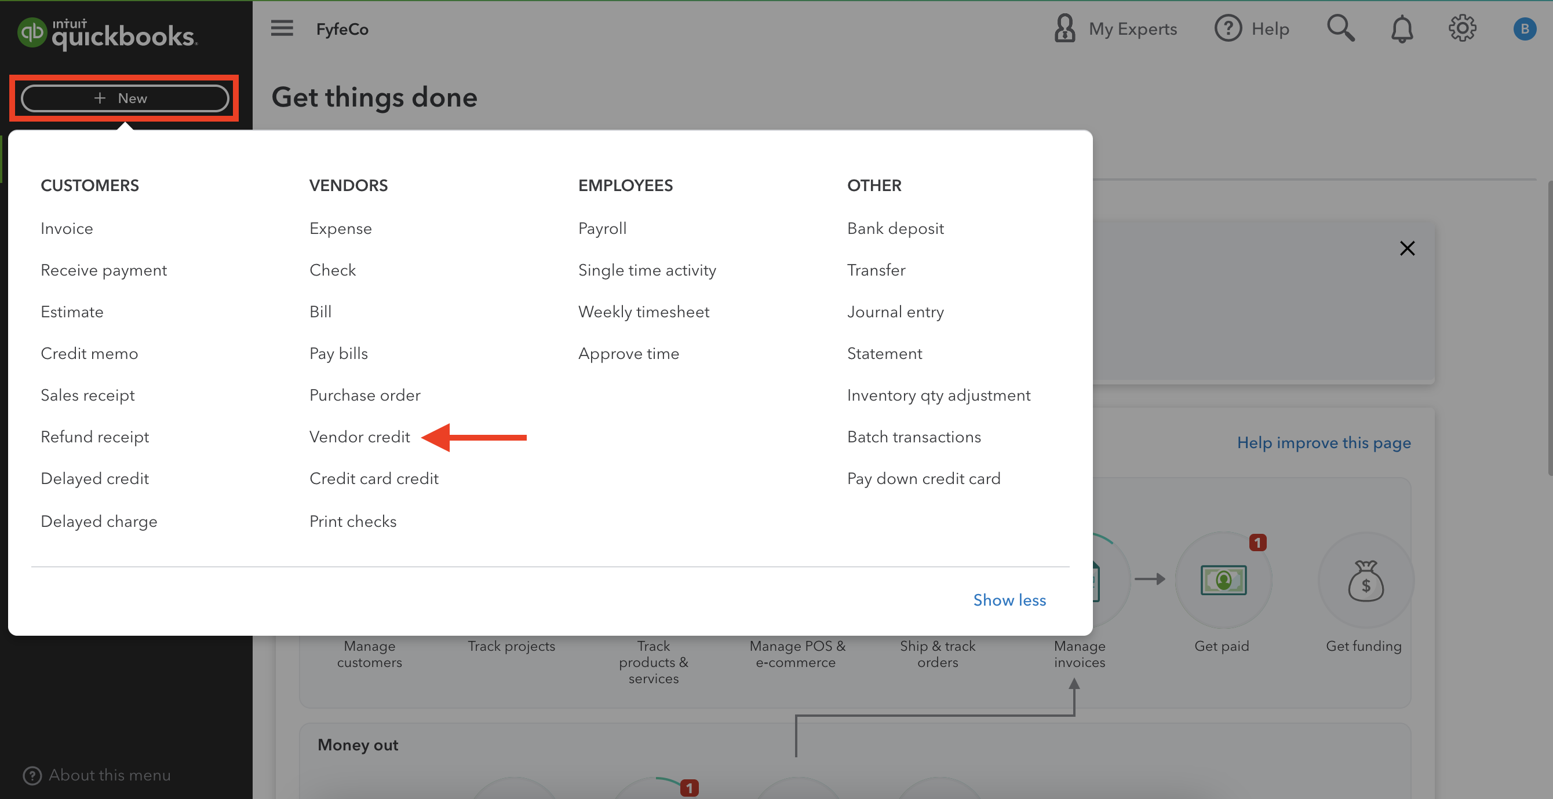Image resolution: width=1553 pixels, height=799 pixels.
Task: Open Pay bills
Action: (x=338, y=353)
